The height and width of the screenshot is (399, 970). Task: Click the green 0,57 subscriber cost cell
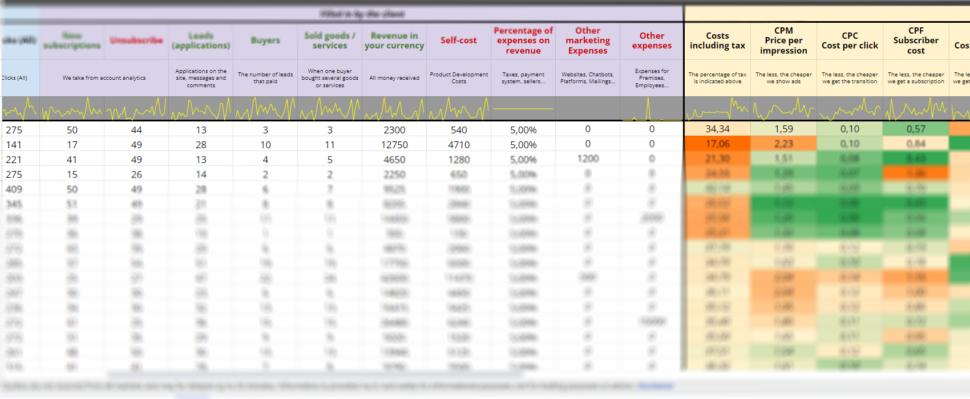tap(916, 129)
